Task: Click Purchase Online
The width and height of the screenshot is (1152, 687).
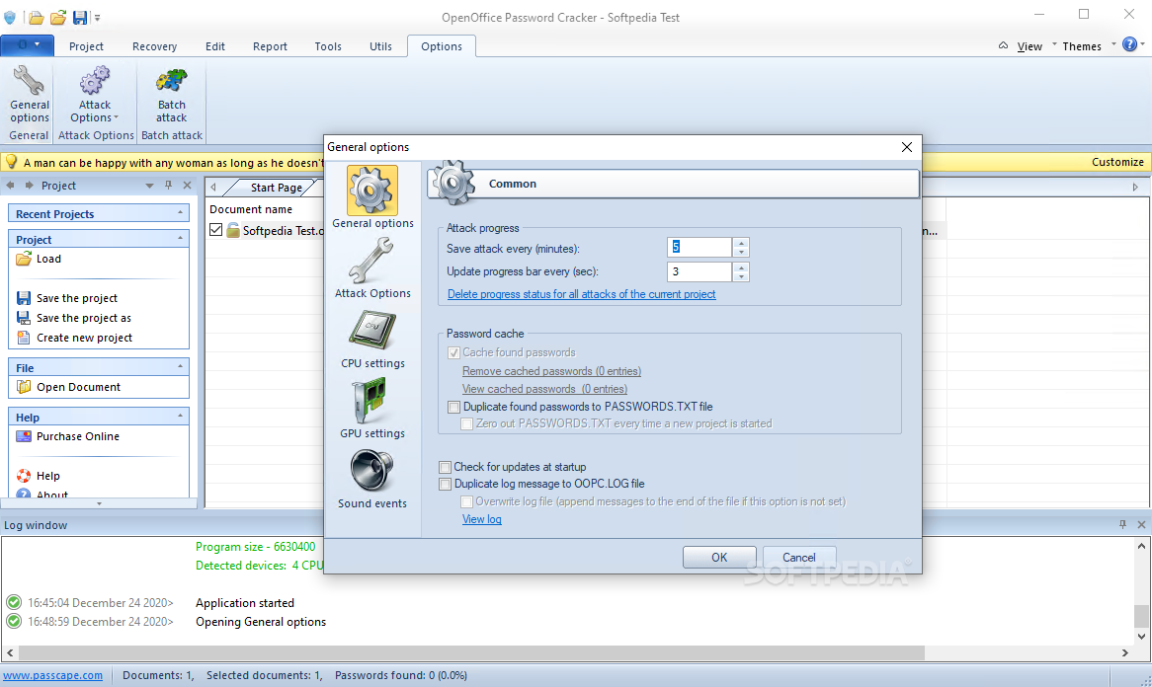Action: tap(67, 436)
